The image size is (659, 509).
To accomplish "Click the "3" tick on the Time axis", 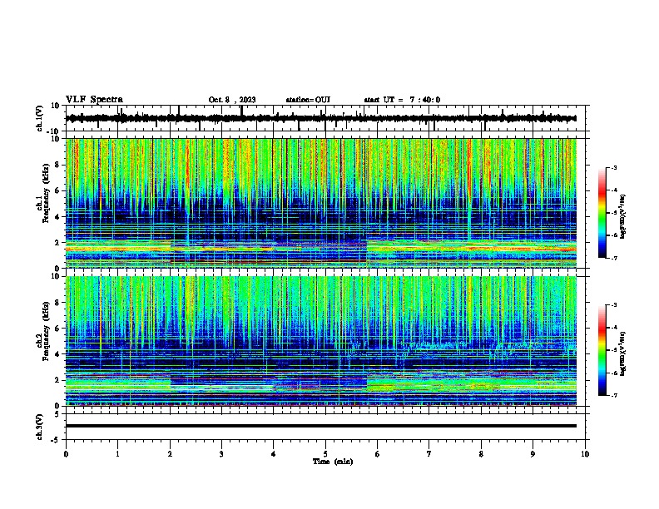I will 221,454.
